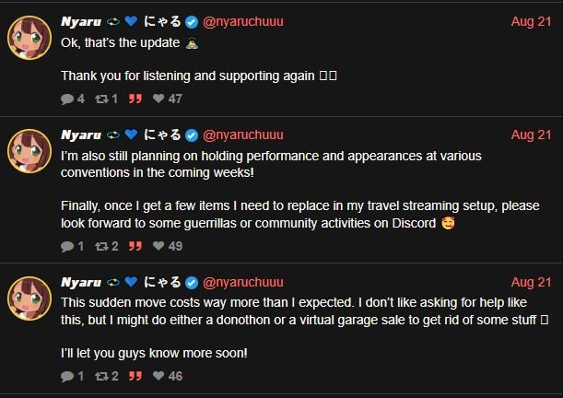The height and width of the screenshot is (398, 563).
Task: Quote the conventions performance tweet
Action: (135, 246)
